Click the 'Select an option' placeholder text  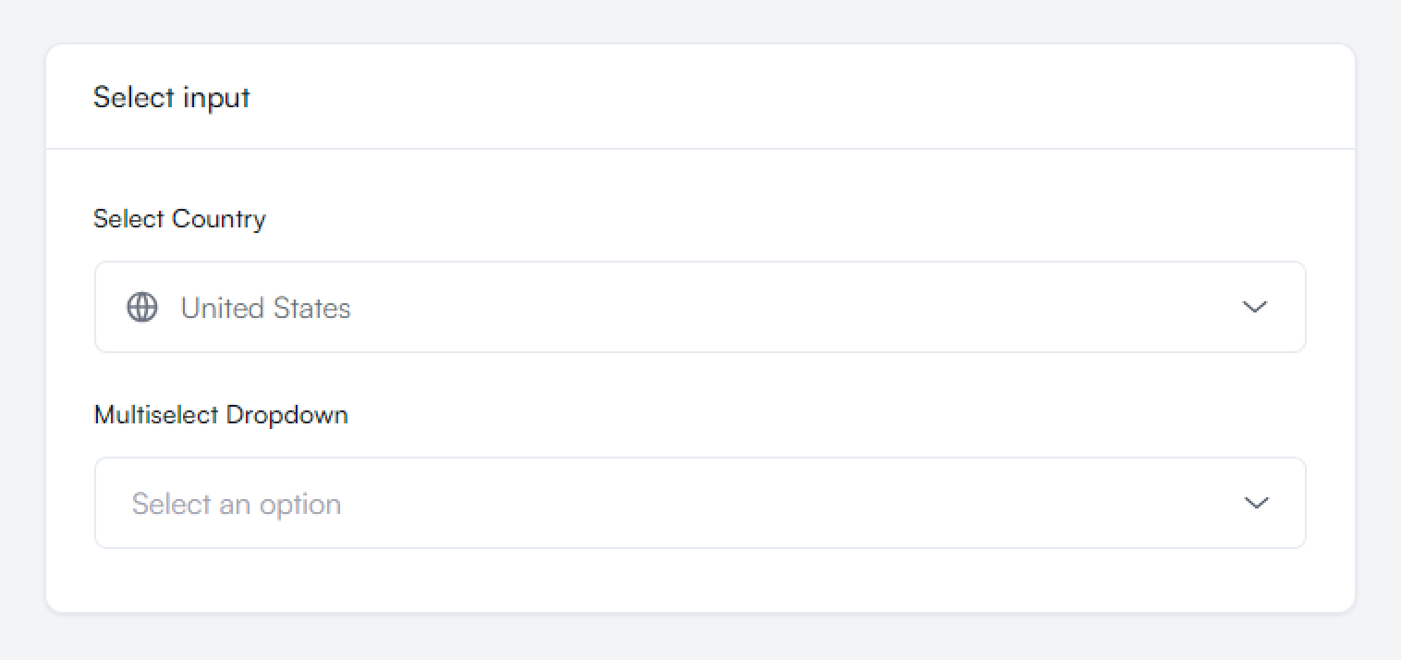coord(237,504)
